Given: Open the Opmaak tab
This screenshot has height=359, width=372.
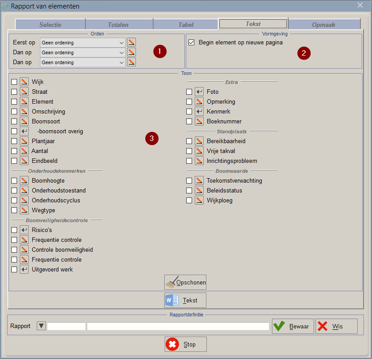Looking at the screenshot, I should click(x=324, y=25).
